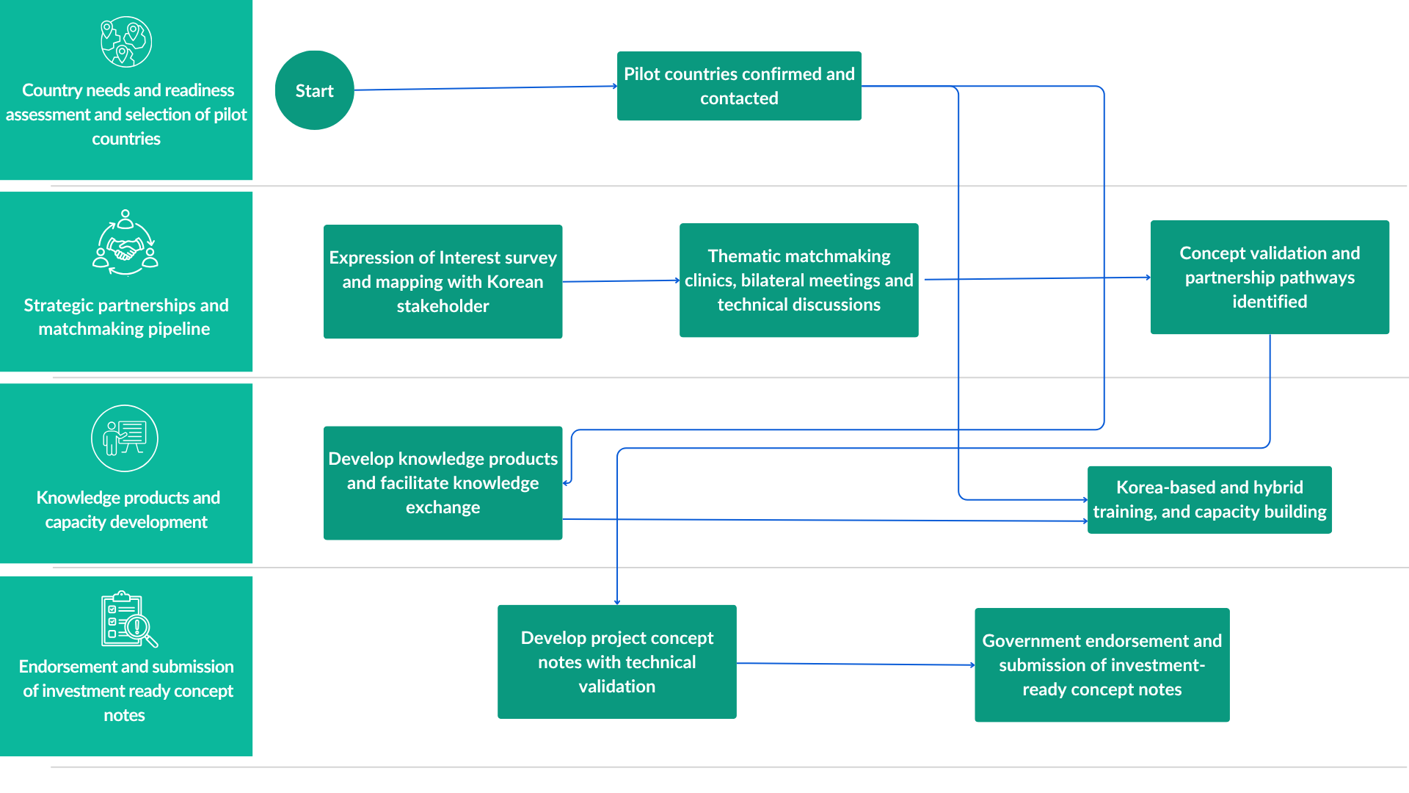This screenshot has height=793, width=1409.
Task: Click Endorsement and submission lane label
Action: click(126, 690)
